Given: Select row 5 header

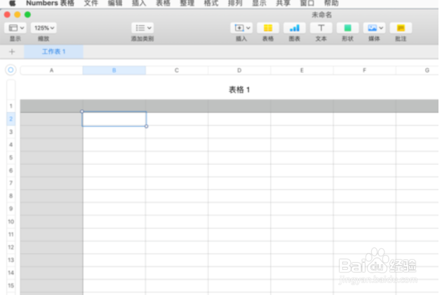Looking at the screenshot, I should 11,158.
